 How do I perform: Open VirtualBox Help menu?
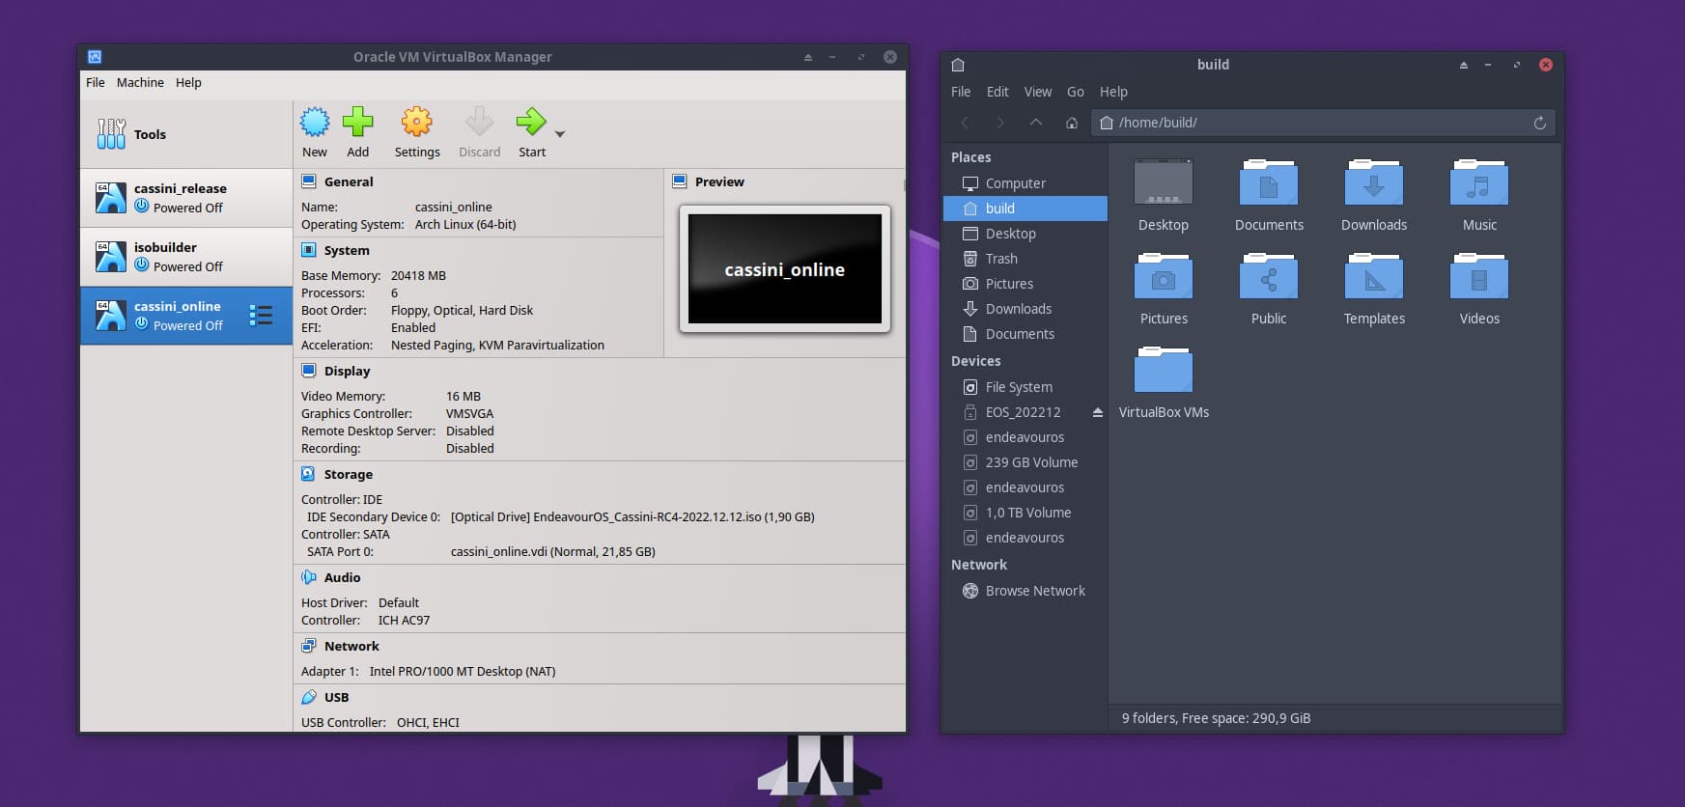[x=188, y=83]
